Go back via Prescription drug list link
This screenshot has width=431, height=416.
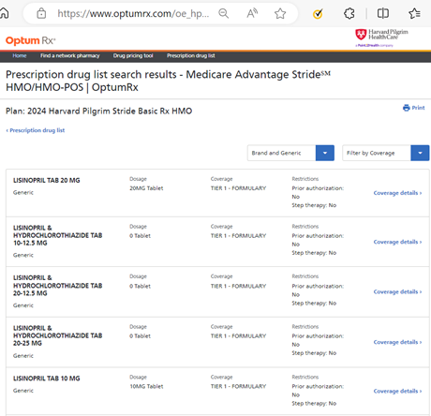(x=36, y=130)
